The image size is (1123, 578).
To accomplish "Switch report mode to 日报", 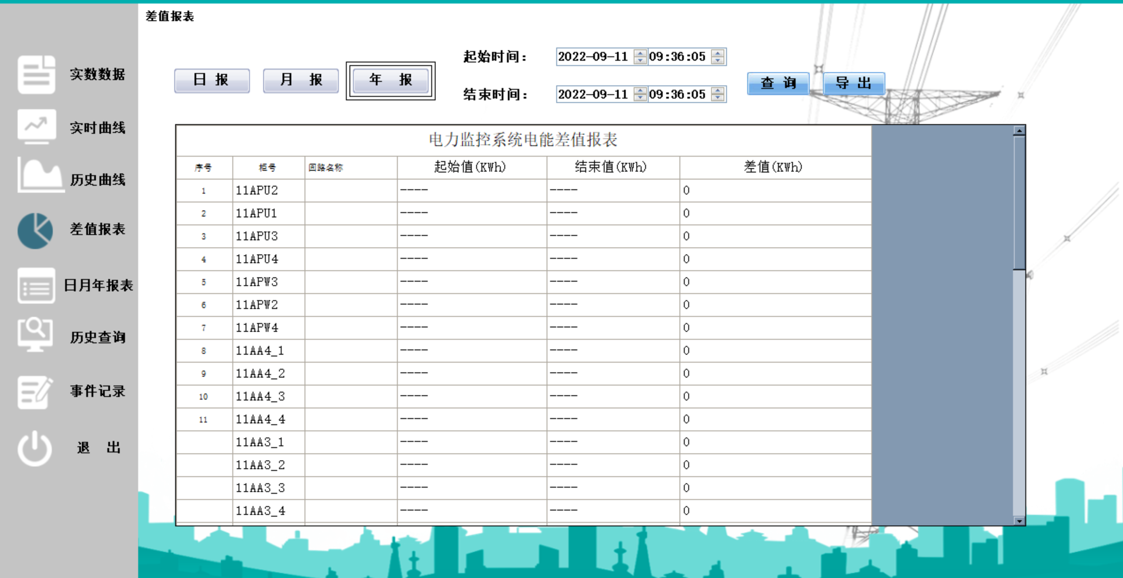I will coord(211,80).
